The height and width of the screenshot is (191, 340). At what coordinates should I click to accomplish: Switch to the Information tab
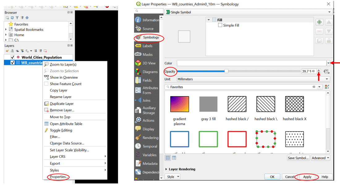point(147,20)
